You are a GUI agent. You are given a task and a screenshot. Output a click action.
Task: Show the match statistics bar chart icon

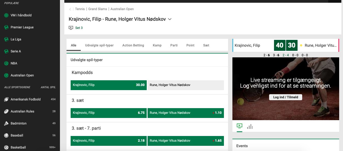250,126
